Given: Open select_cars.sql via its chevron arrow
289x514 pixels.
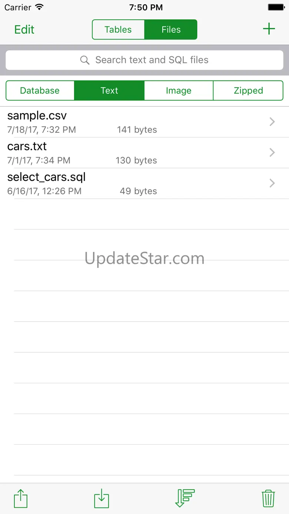Looking at the screenshot, I should tap(272, 183).
